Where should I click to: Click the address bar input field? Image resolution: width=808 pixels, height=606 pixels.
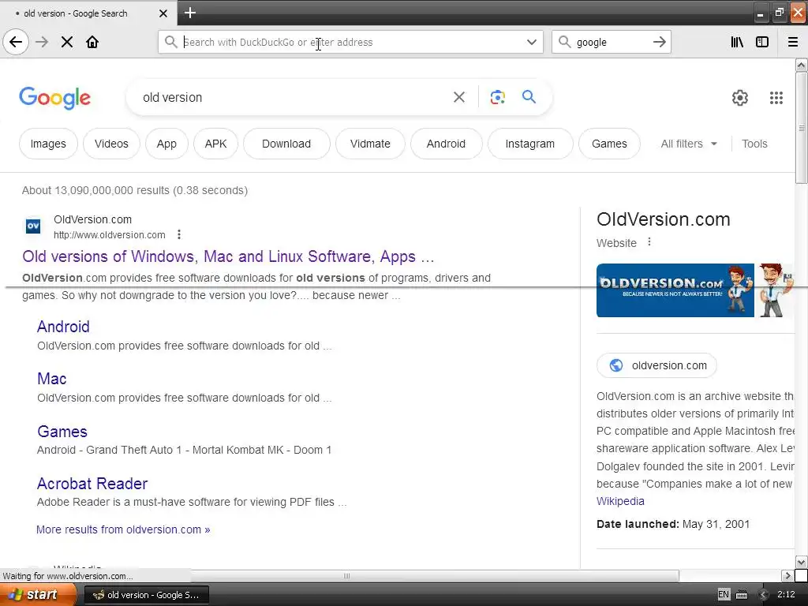coord(350,43)
